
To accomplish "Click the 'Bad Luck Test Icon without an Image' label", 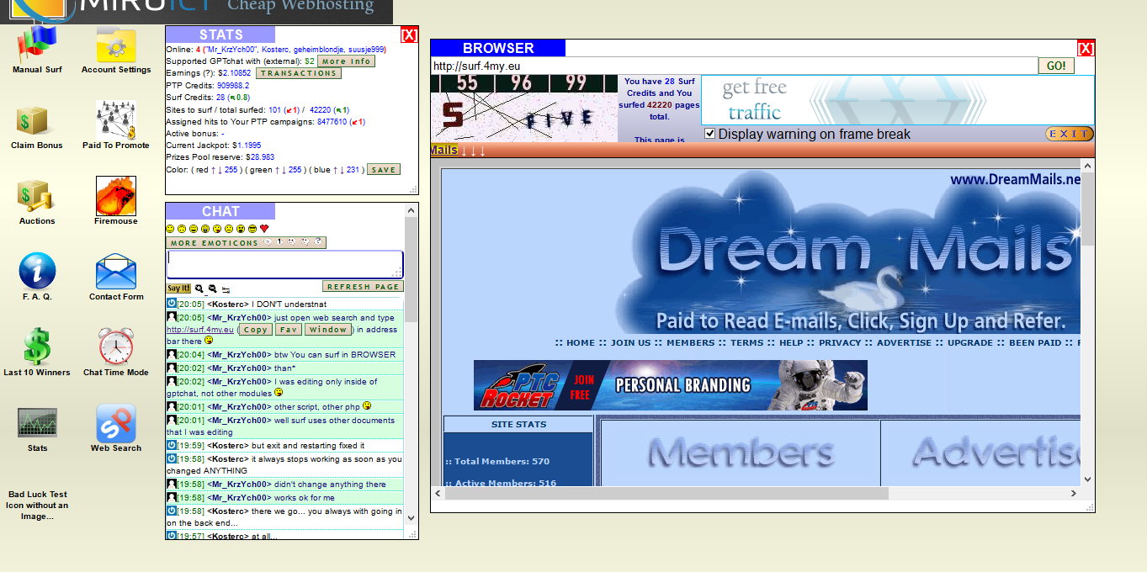I will point(37,506).
